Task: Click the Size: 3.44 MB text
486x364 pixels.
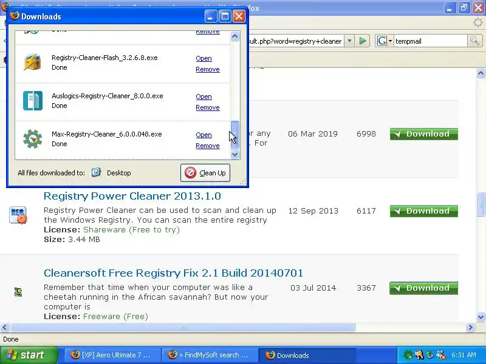Action: click(x=72, y=239)
